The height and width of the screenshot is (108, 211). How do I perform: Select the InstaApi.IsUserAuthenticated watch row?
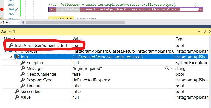[x=106, y=46]
